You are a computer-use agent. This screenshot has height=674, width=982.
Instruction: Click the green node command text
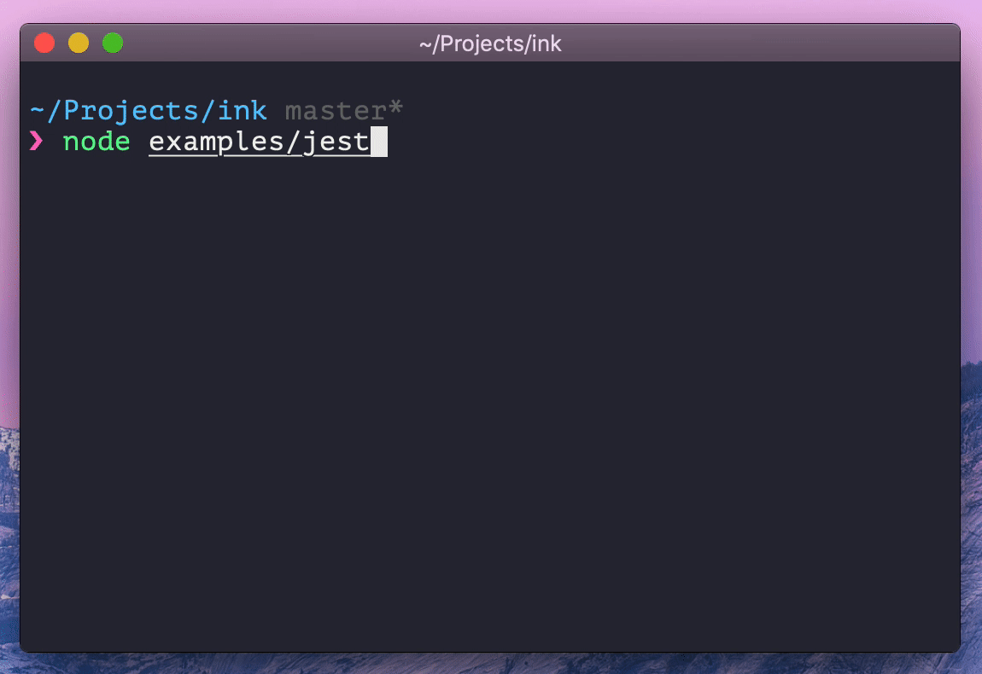click(x=96, y=142)
